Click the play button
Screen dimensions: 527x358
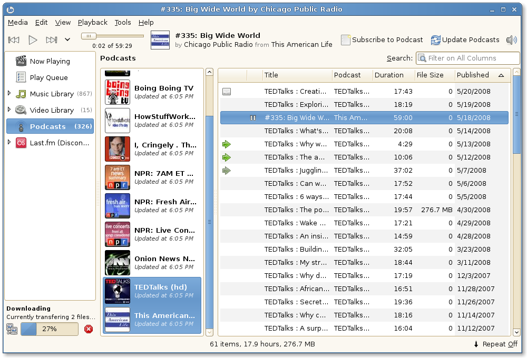coord(33,40)
